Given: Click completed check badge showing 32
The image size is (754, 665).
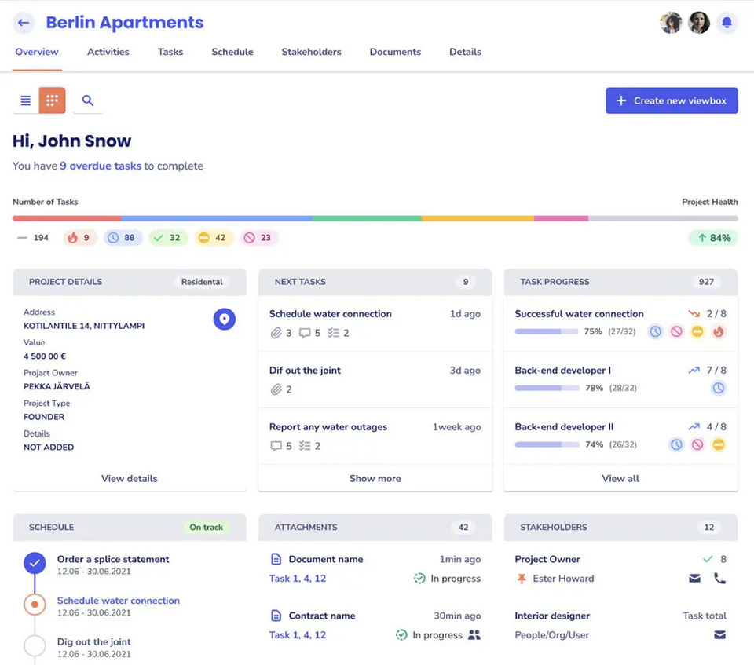Looking at the screenshot, I should pos(168,238).
